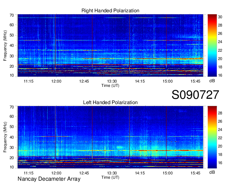Image resolution: width=226 pixels, height=183 pixels.
Task: Click the Right Handed Polarization title
Action: click(110, 11)
